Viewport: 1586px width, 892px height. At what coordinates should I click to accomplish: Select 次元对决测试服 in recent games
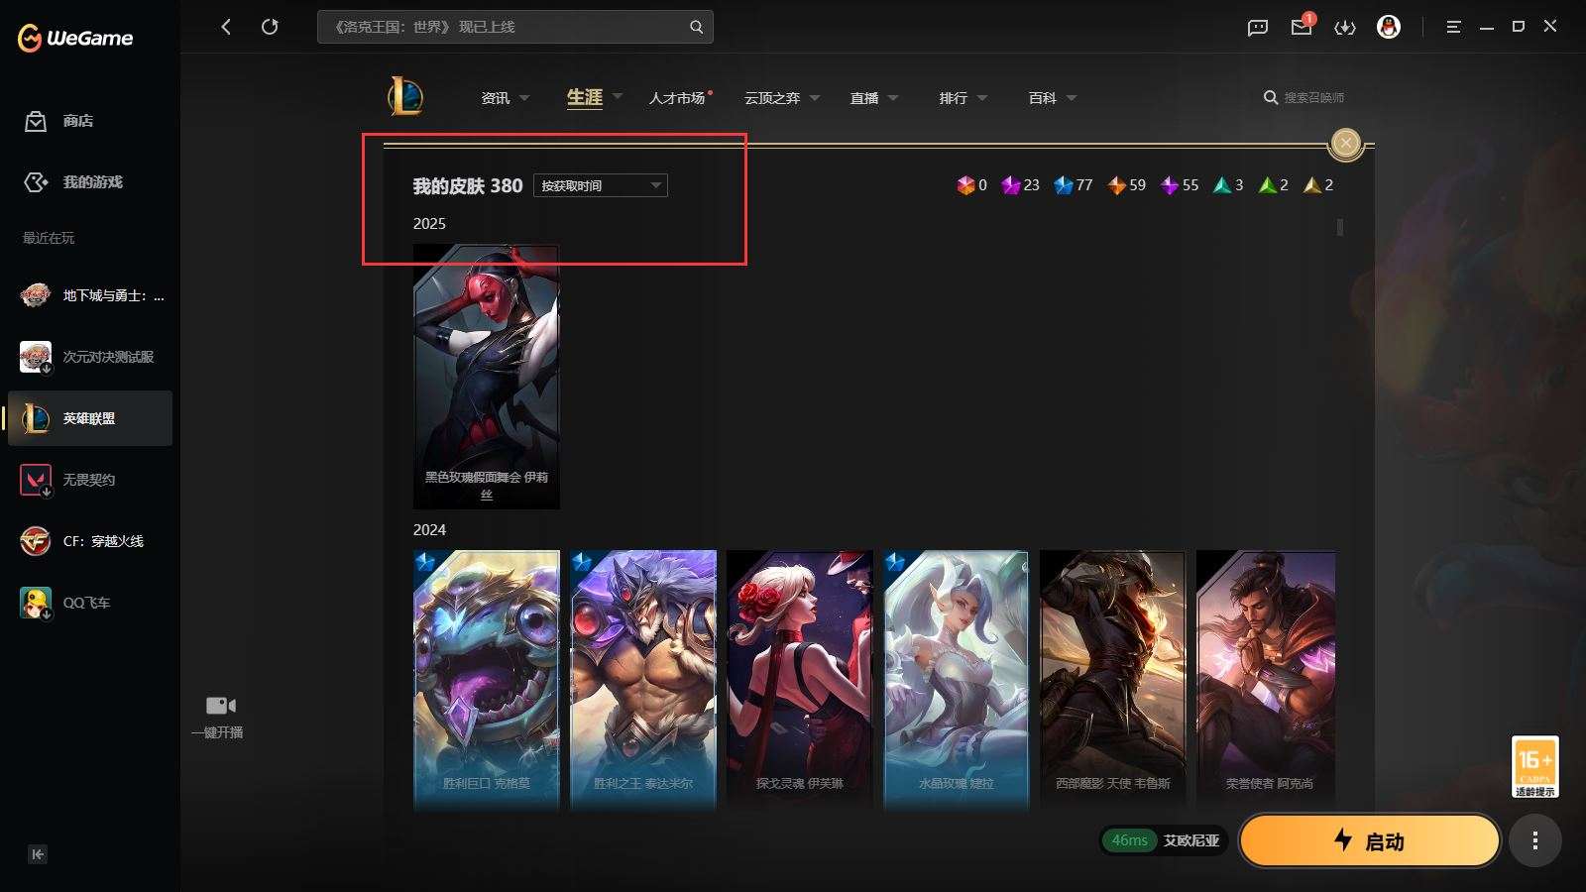(x=90, y=357)
